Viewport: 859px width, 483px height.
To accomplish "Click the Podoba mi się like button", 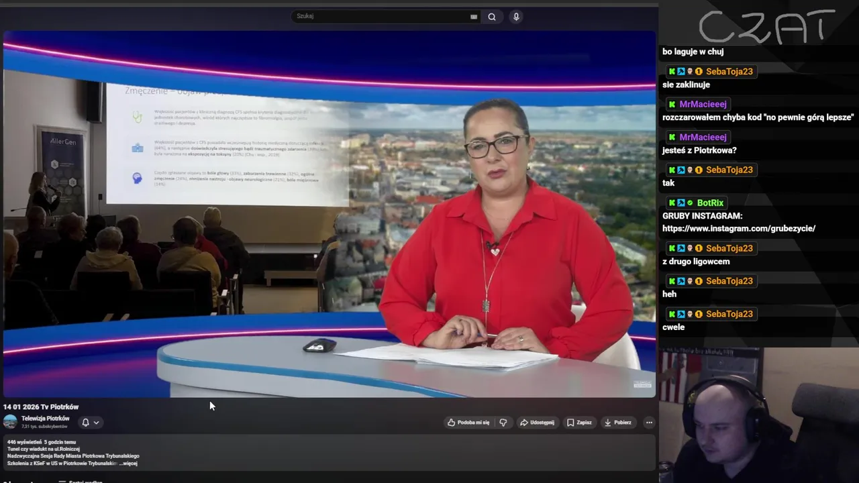I will 468,423.
